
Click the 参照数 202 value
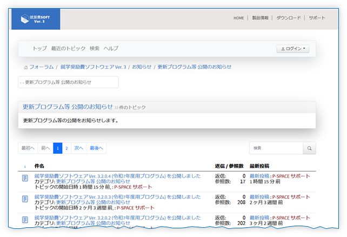(242, 223)
